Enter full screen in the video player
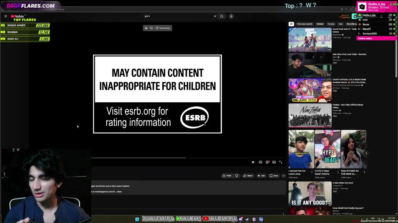Image resolution: width=398 pixels, height=223 pixels. click(280, 162)
